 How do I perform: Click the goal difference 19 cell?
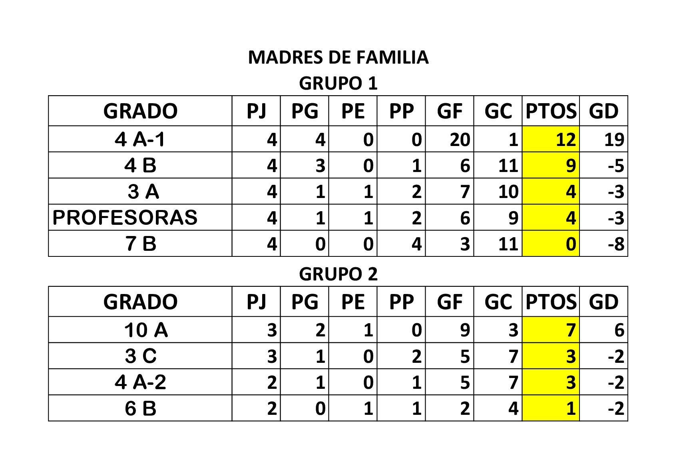(603, 139)
